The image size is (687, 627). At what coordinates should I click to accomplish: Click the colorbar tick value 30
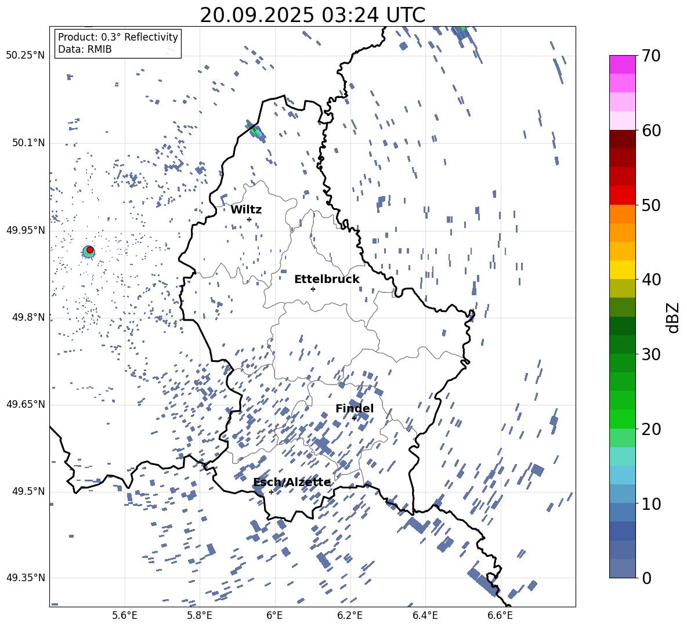point(651,354)
